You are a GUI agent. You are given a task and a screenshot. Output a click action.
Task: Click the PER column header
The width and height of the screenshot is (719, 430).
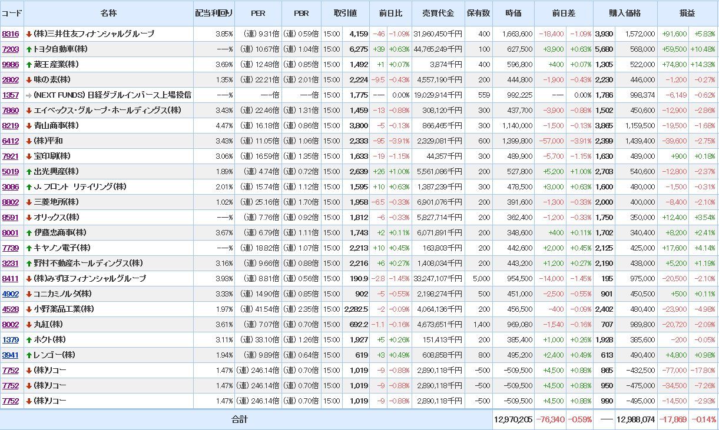pyautogui.click(x=258, y=13)
